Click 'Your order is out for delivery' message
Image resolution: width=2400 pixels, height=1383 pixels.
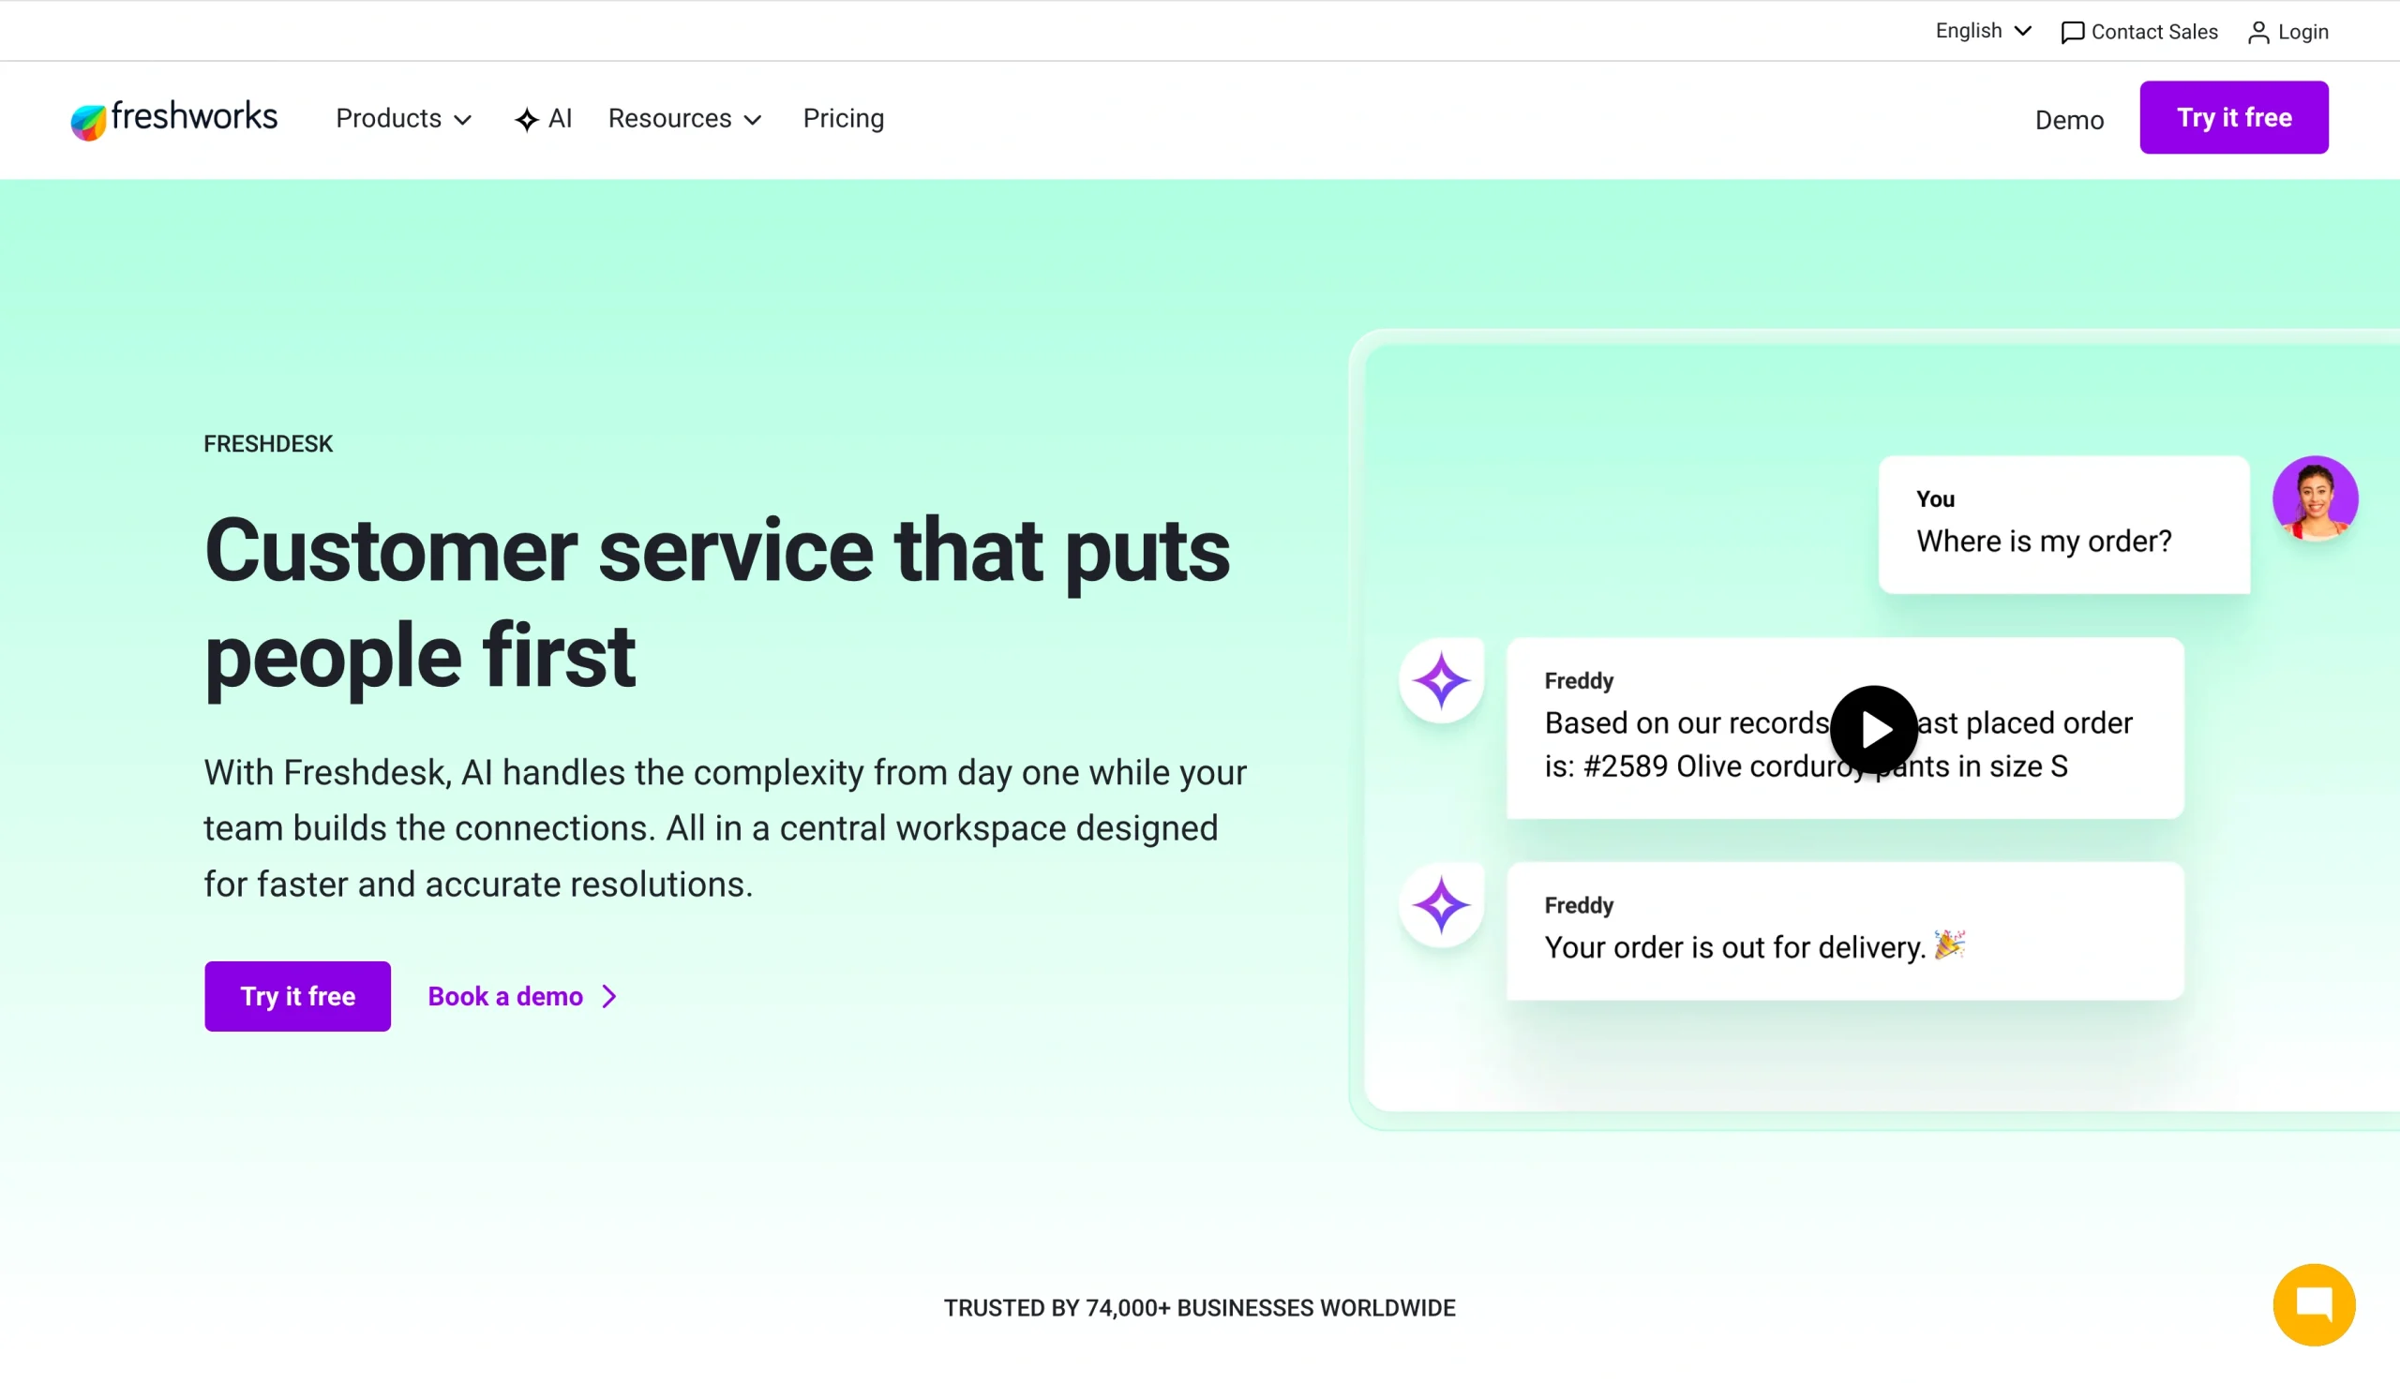point(1845,930)
